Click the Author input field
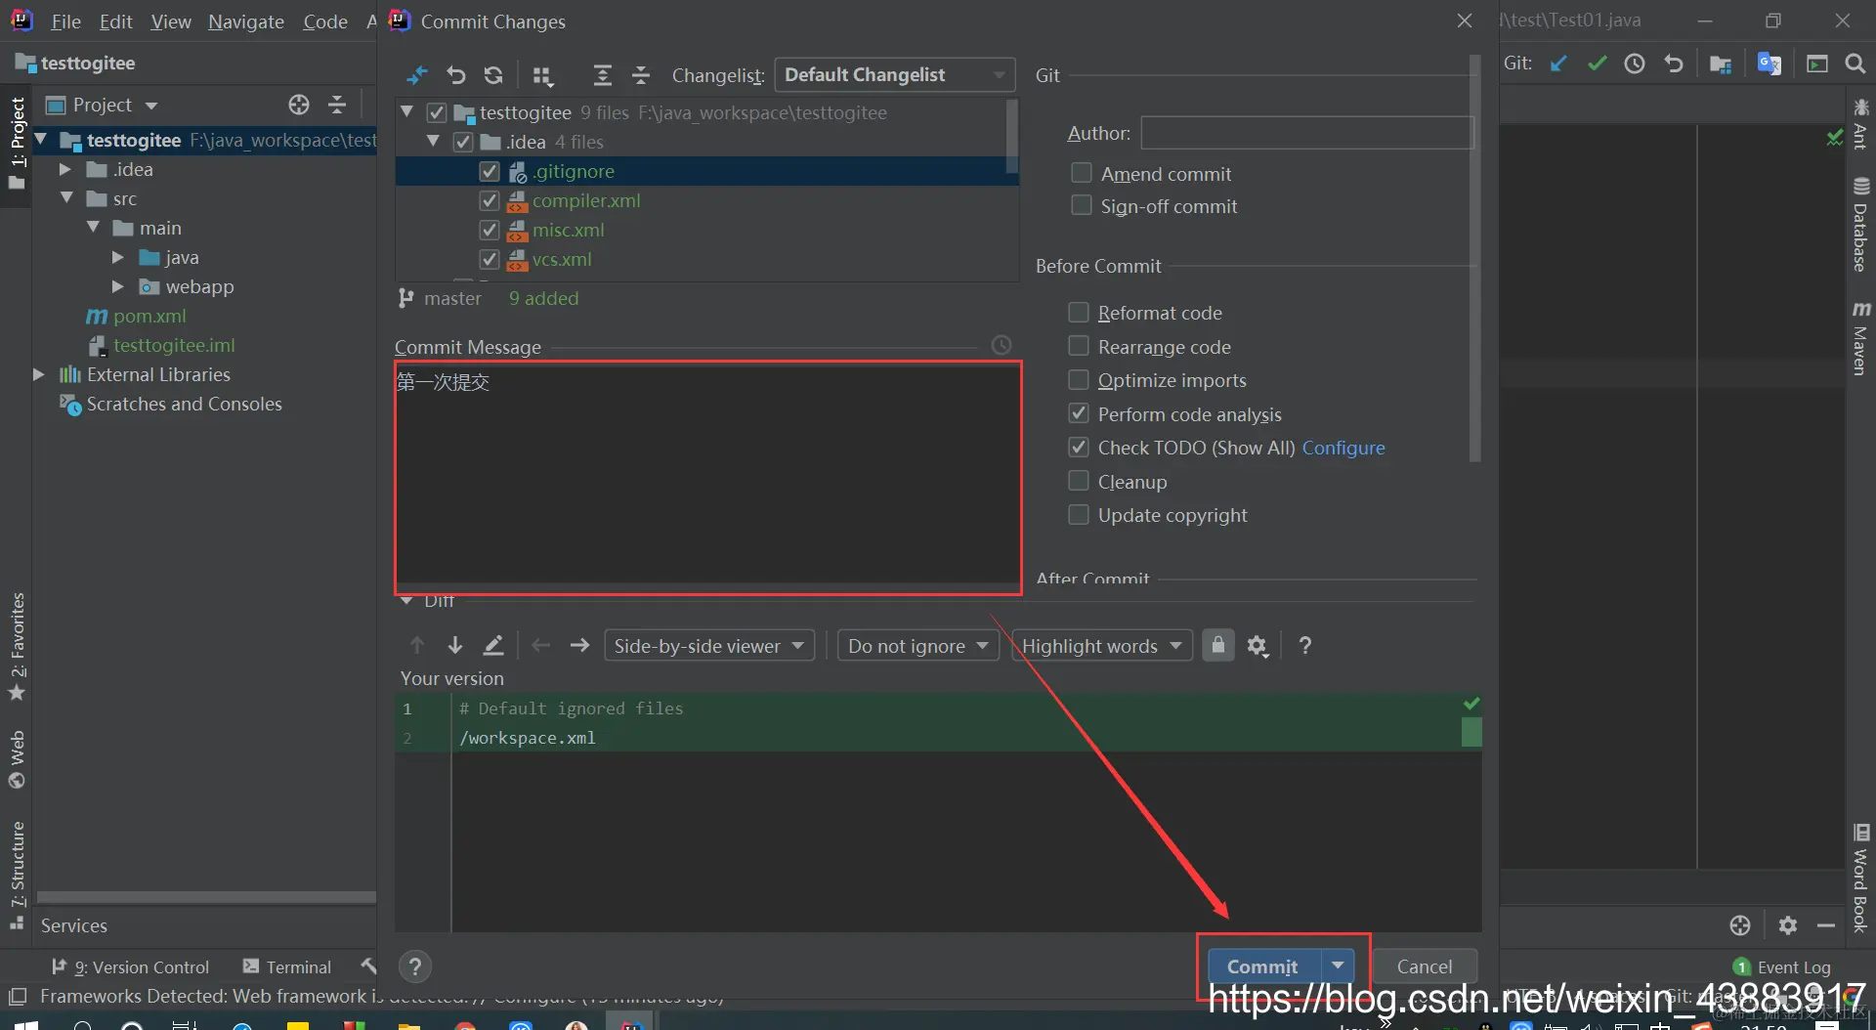 point(1306,132)
